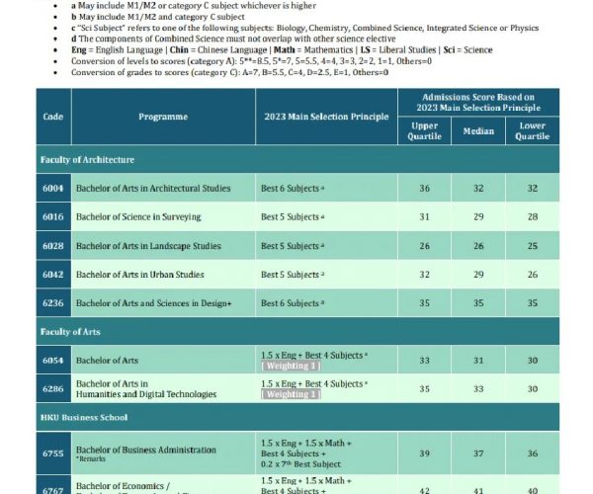Viewport: 593px width, 494px height.
Task: Click upper quartile 32 for Urban Studies
Action: point(424,275)
